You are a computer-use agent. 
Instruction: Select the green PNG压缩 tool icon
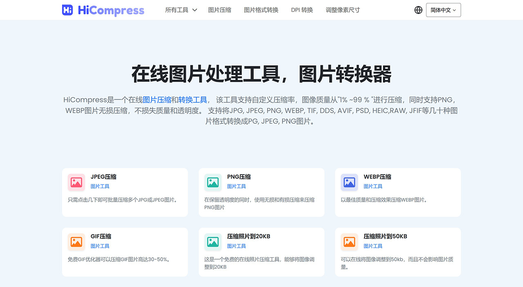[212, 182]
